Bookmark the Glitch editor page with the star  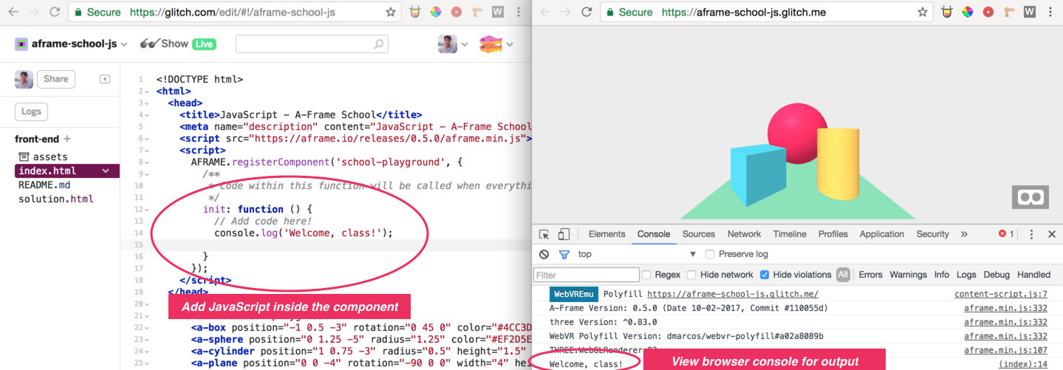tap(390, 12)
